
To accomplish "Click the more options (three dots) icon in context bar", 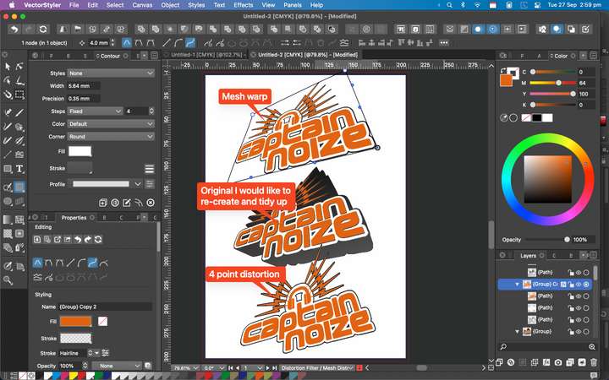I will [444, 43].
